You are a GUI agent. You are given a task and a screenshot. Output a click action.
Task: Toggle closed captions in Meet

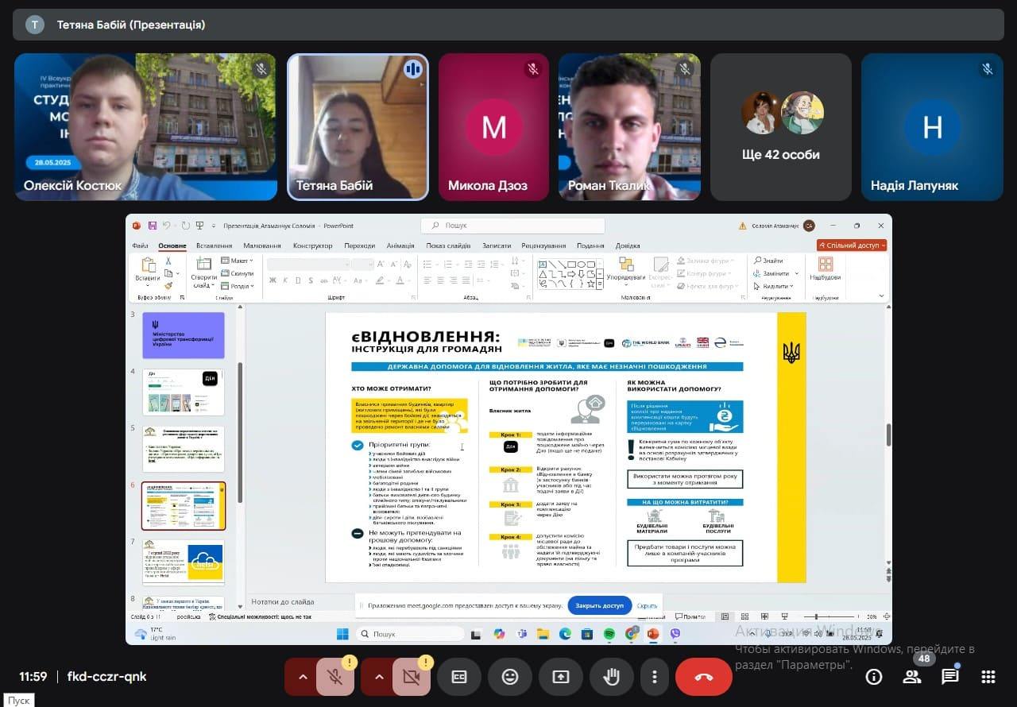pos(459,677)
